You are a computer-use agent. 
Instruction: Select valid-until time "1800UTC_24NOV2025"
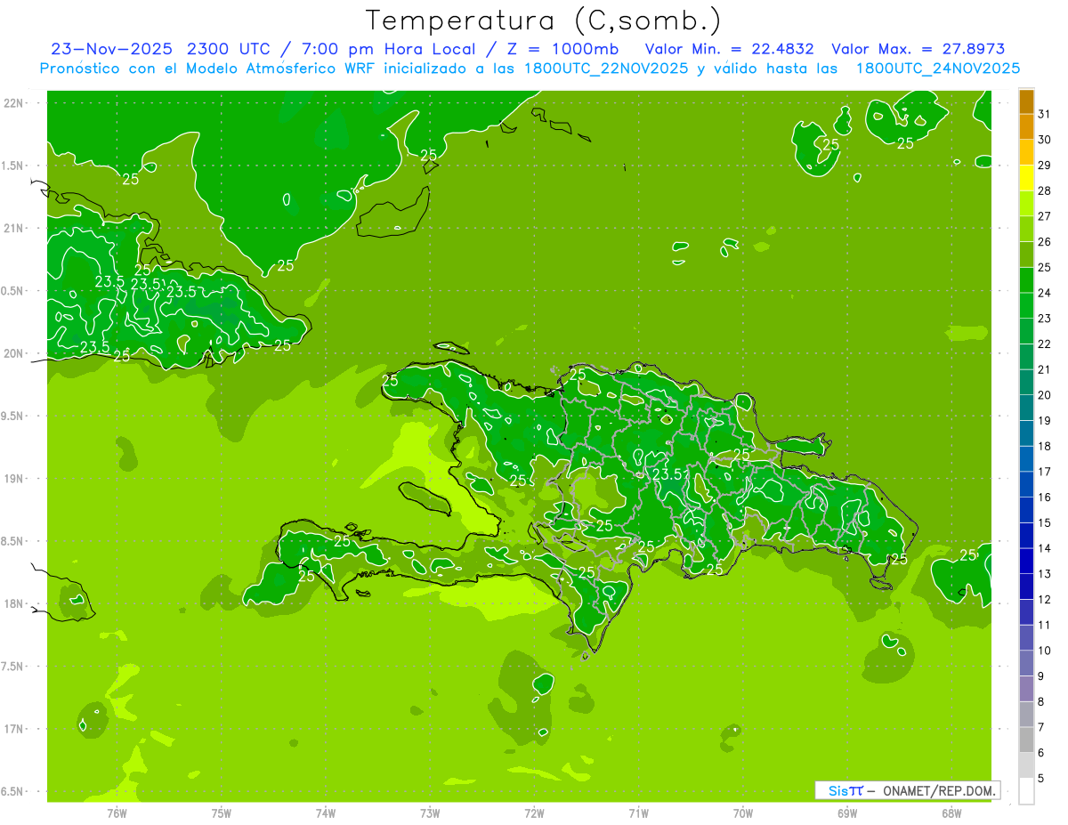(938, 69)
